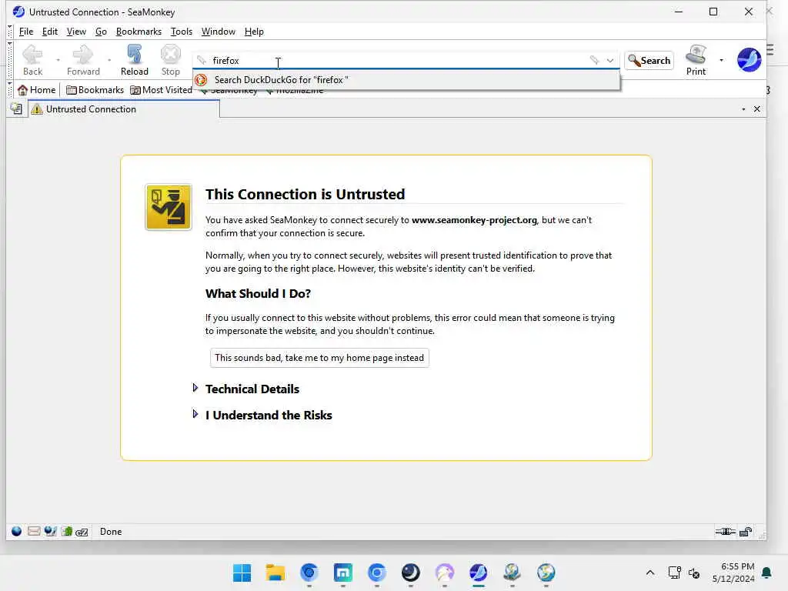
Task: Open the Forward button history dropdown
Action: tap(109, 60)
